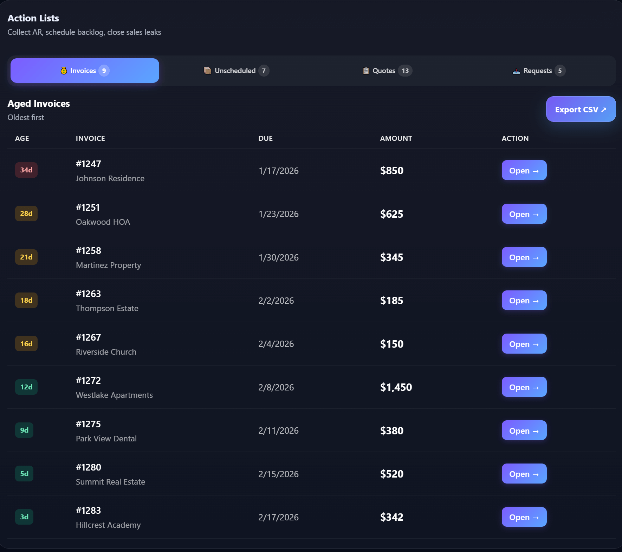This screenshot has height=552, width=622.
Task: Click the red 34d age badge
Action: coord(26,170)
